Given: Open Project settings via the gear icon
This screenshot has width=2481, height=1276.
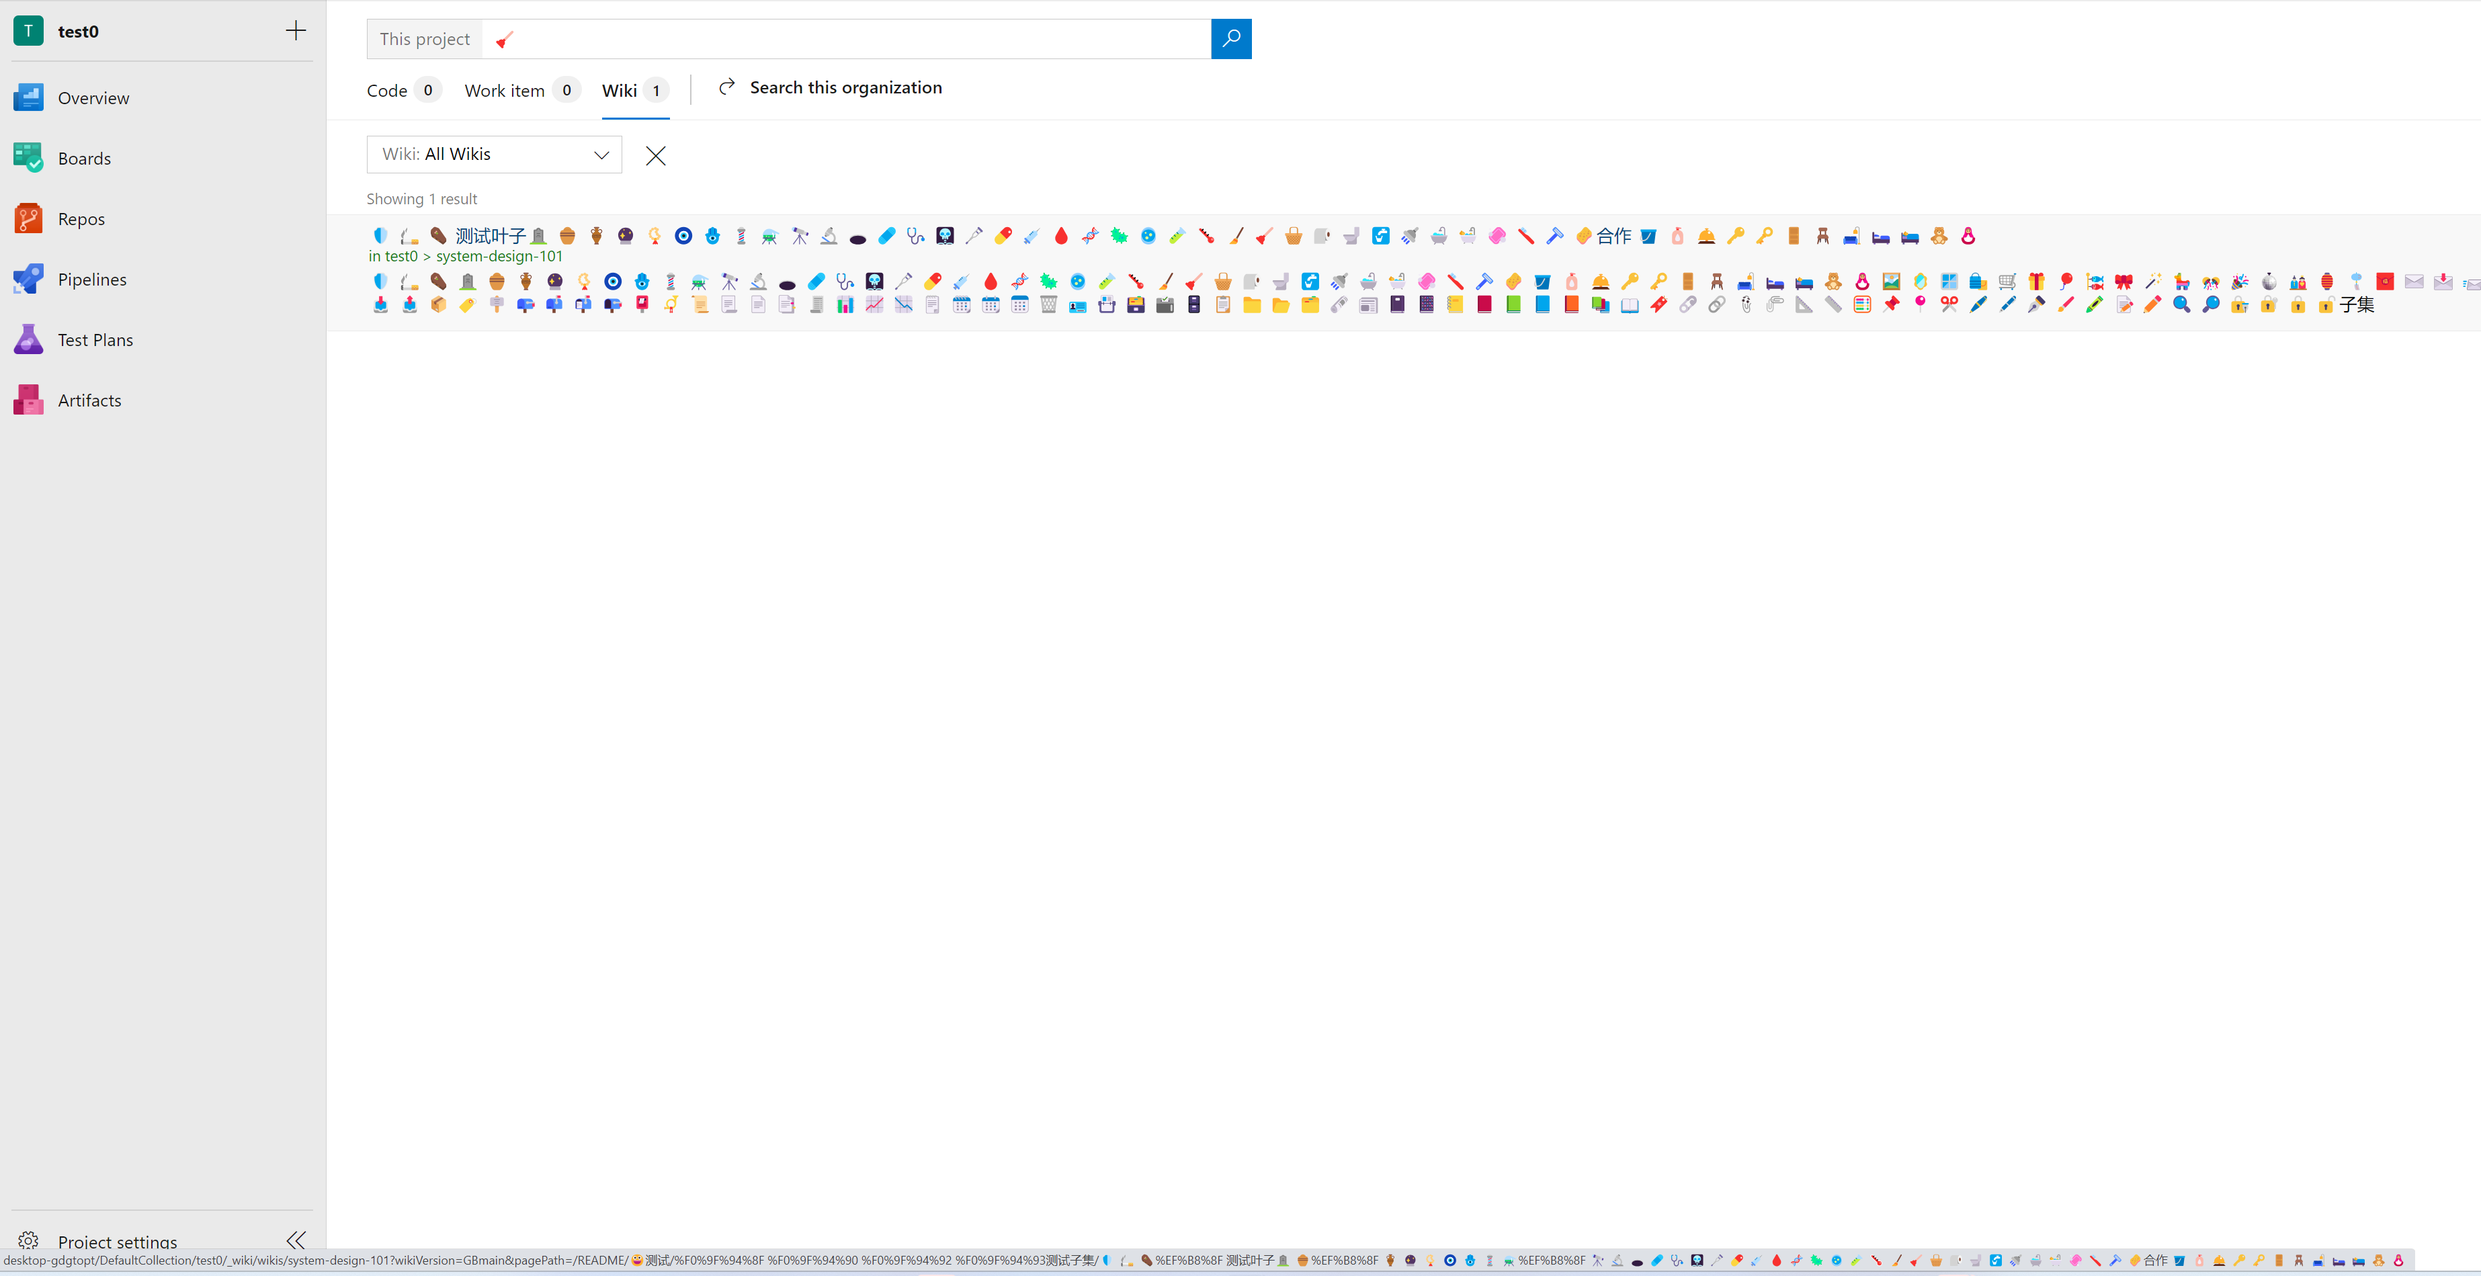Looking at the screenshot, I should pos(28,1240).
